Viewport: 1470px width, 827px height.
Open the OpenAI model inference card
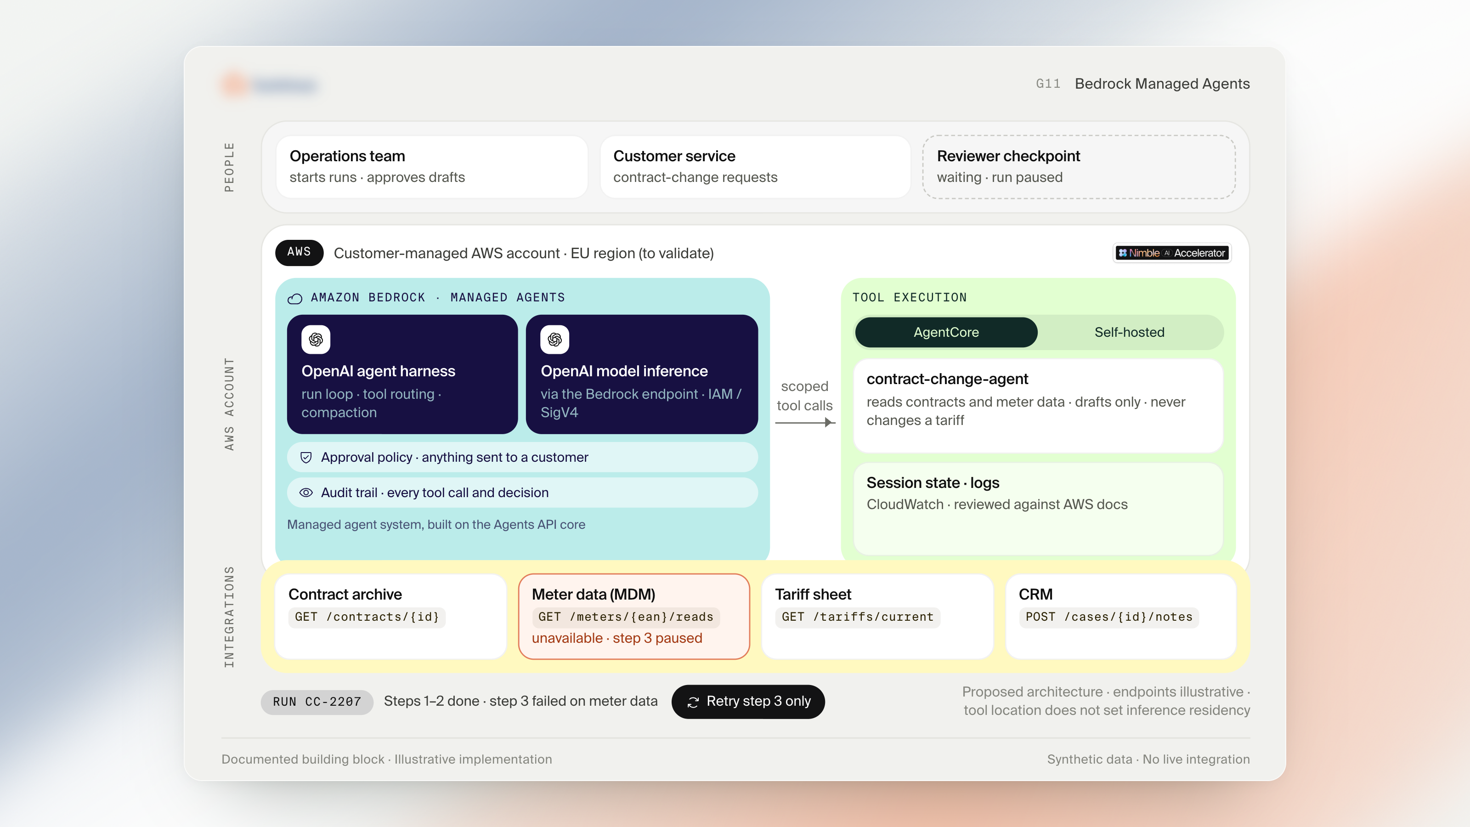[x=642, y=374]
